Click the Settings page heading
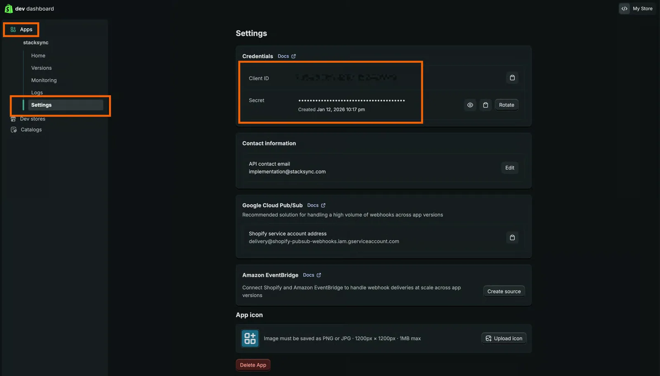Viewport: 660px width, 376px height. (251, 33)
